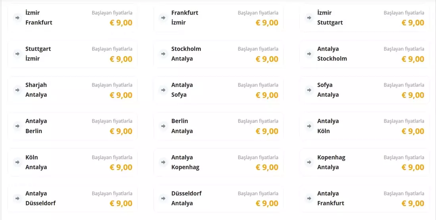Image resolution: width=436 pixels, height=220 pixels.
Task: Click the €9,00 price for Antalya–Frankfurt
Action: pyautogui.click(x=413, y=203)
